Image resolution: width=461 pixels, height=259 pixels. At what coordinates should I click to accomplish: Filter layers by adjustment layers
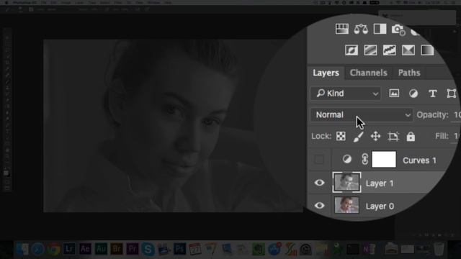(x=413, y=94)
